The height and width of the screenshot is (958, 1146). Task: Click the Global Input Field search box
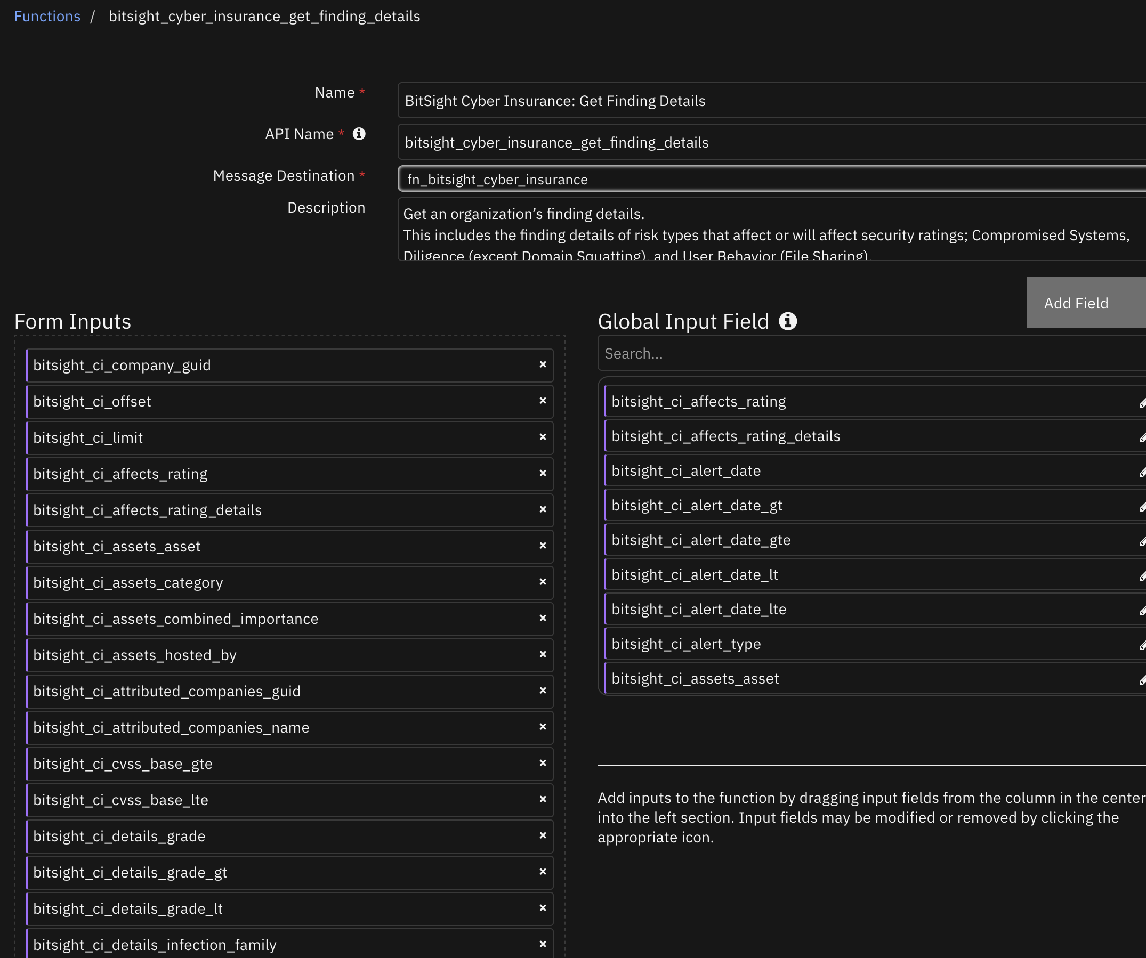tap(871, 353)
